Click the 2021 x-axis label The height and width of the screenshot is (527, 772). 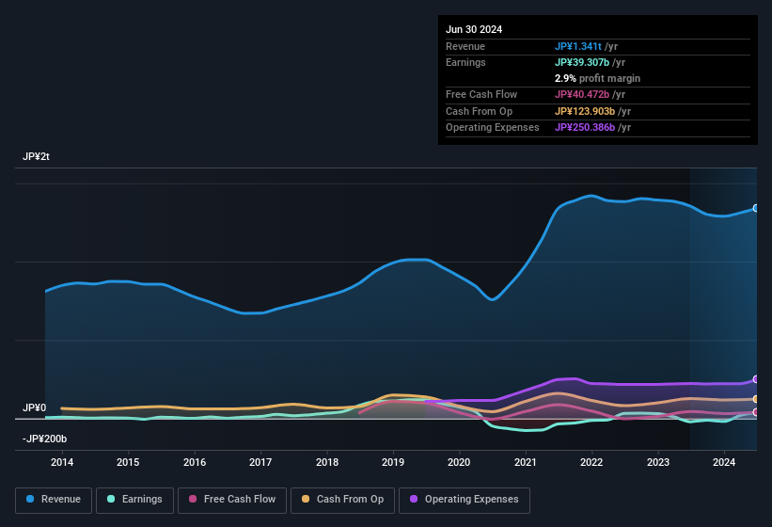point(526,462)
